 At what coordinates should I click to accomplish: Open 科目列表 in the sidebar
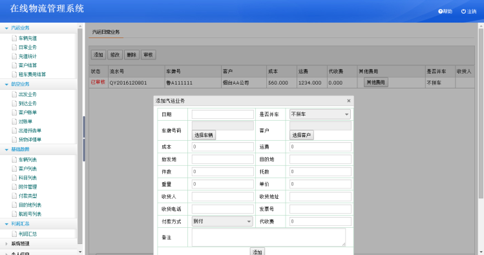pos(28,178)
